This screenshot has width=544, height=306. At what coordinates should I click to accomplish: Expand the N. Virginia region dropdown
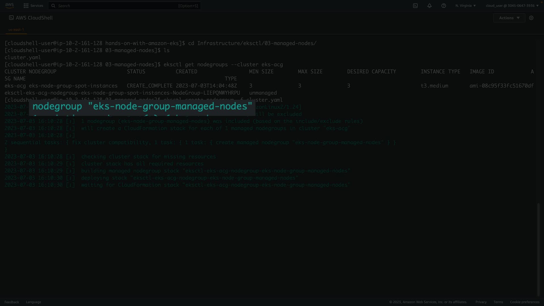tap(466, 6)
